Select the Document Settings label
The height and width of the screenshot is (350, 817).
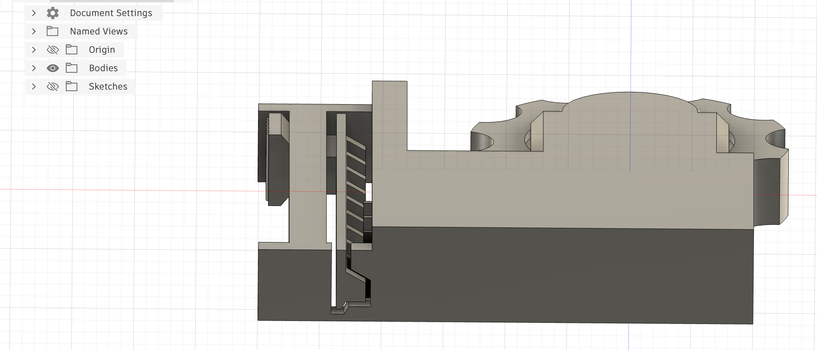[x=111, y=13]
